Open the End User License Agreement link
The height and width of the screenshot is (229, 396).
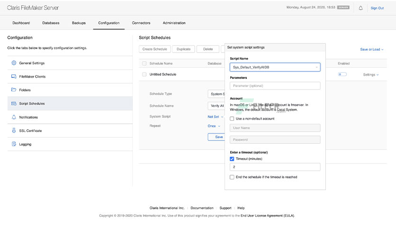[268, 216]
